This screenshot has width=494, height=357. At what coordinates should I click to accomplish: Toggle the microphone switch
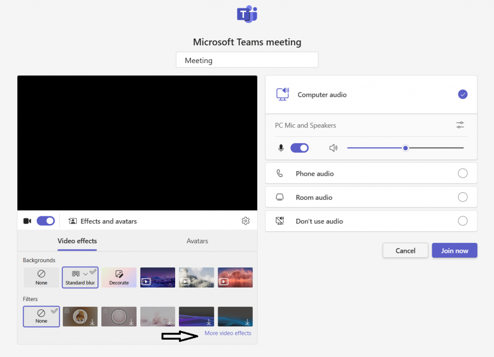[299, 148]
